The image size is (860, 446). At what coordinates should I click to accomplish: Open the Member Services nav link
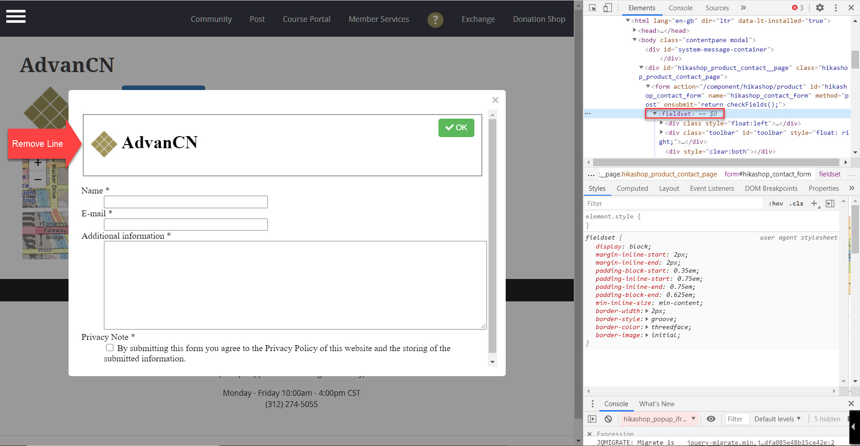pyautogui.click(x=378, y=19)
